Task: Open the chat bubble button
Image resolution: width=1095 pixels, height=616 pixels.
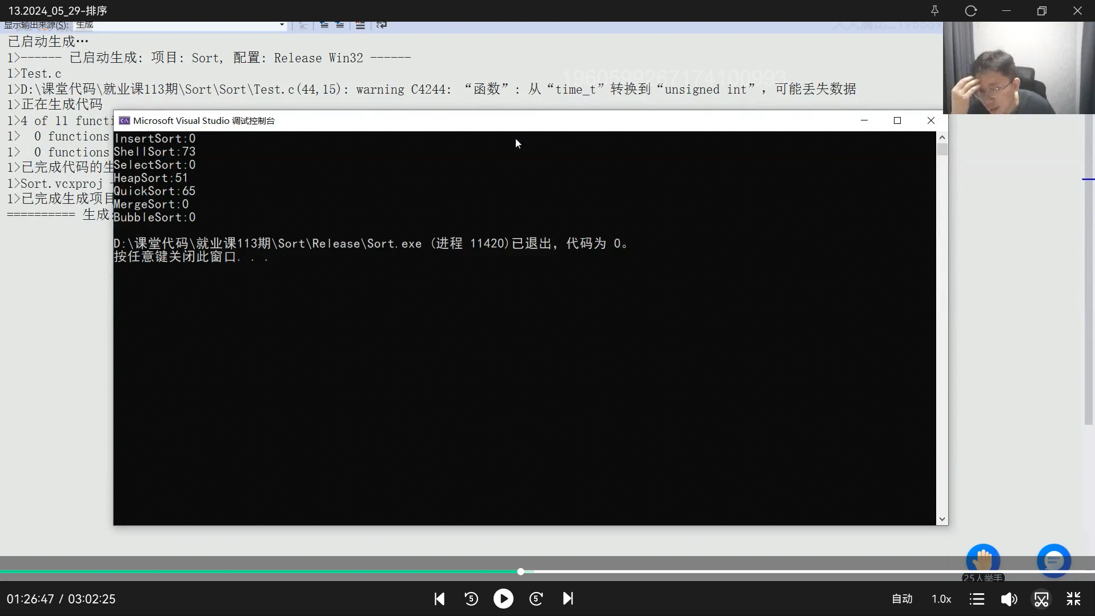Action: pyautogui.click(x=1054, y=560)
